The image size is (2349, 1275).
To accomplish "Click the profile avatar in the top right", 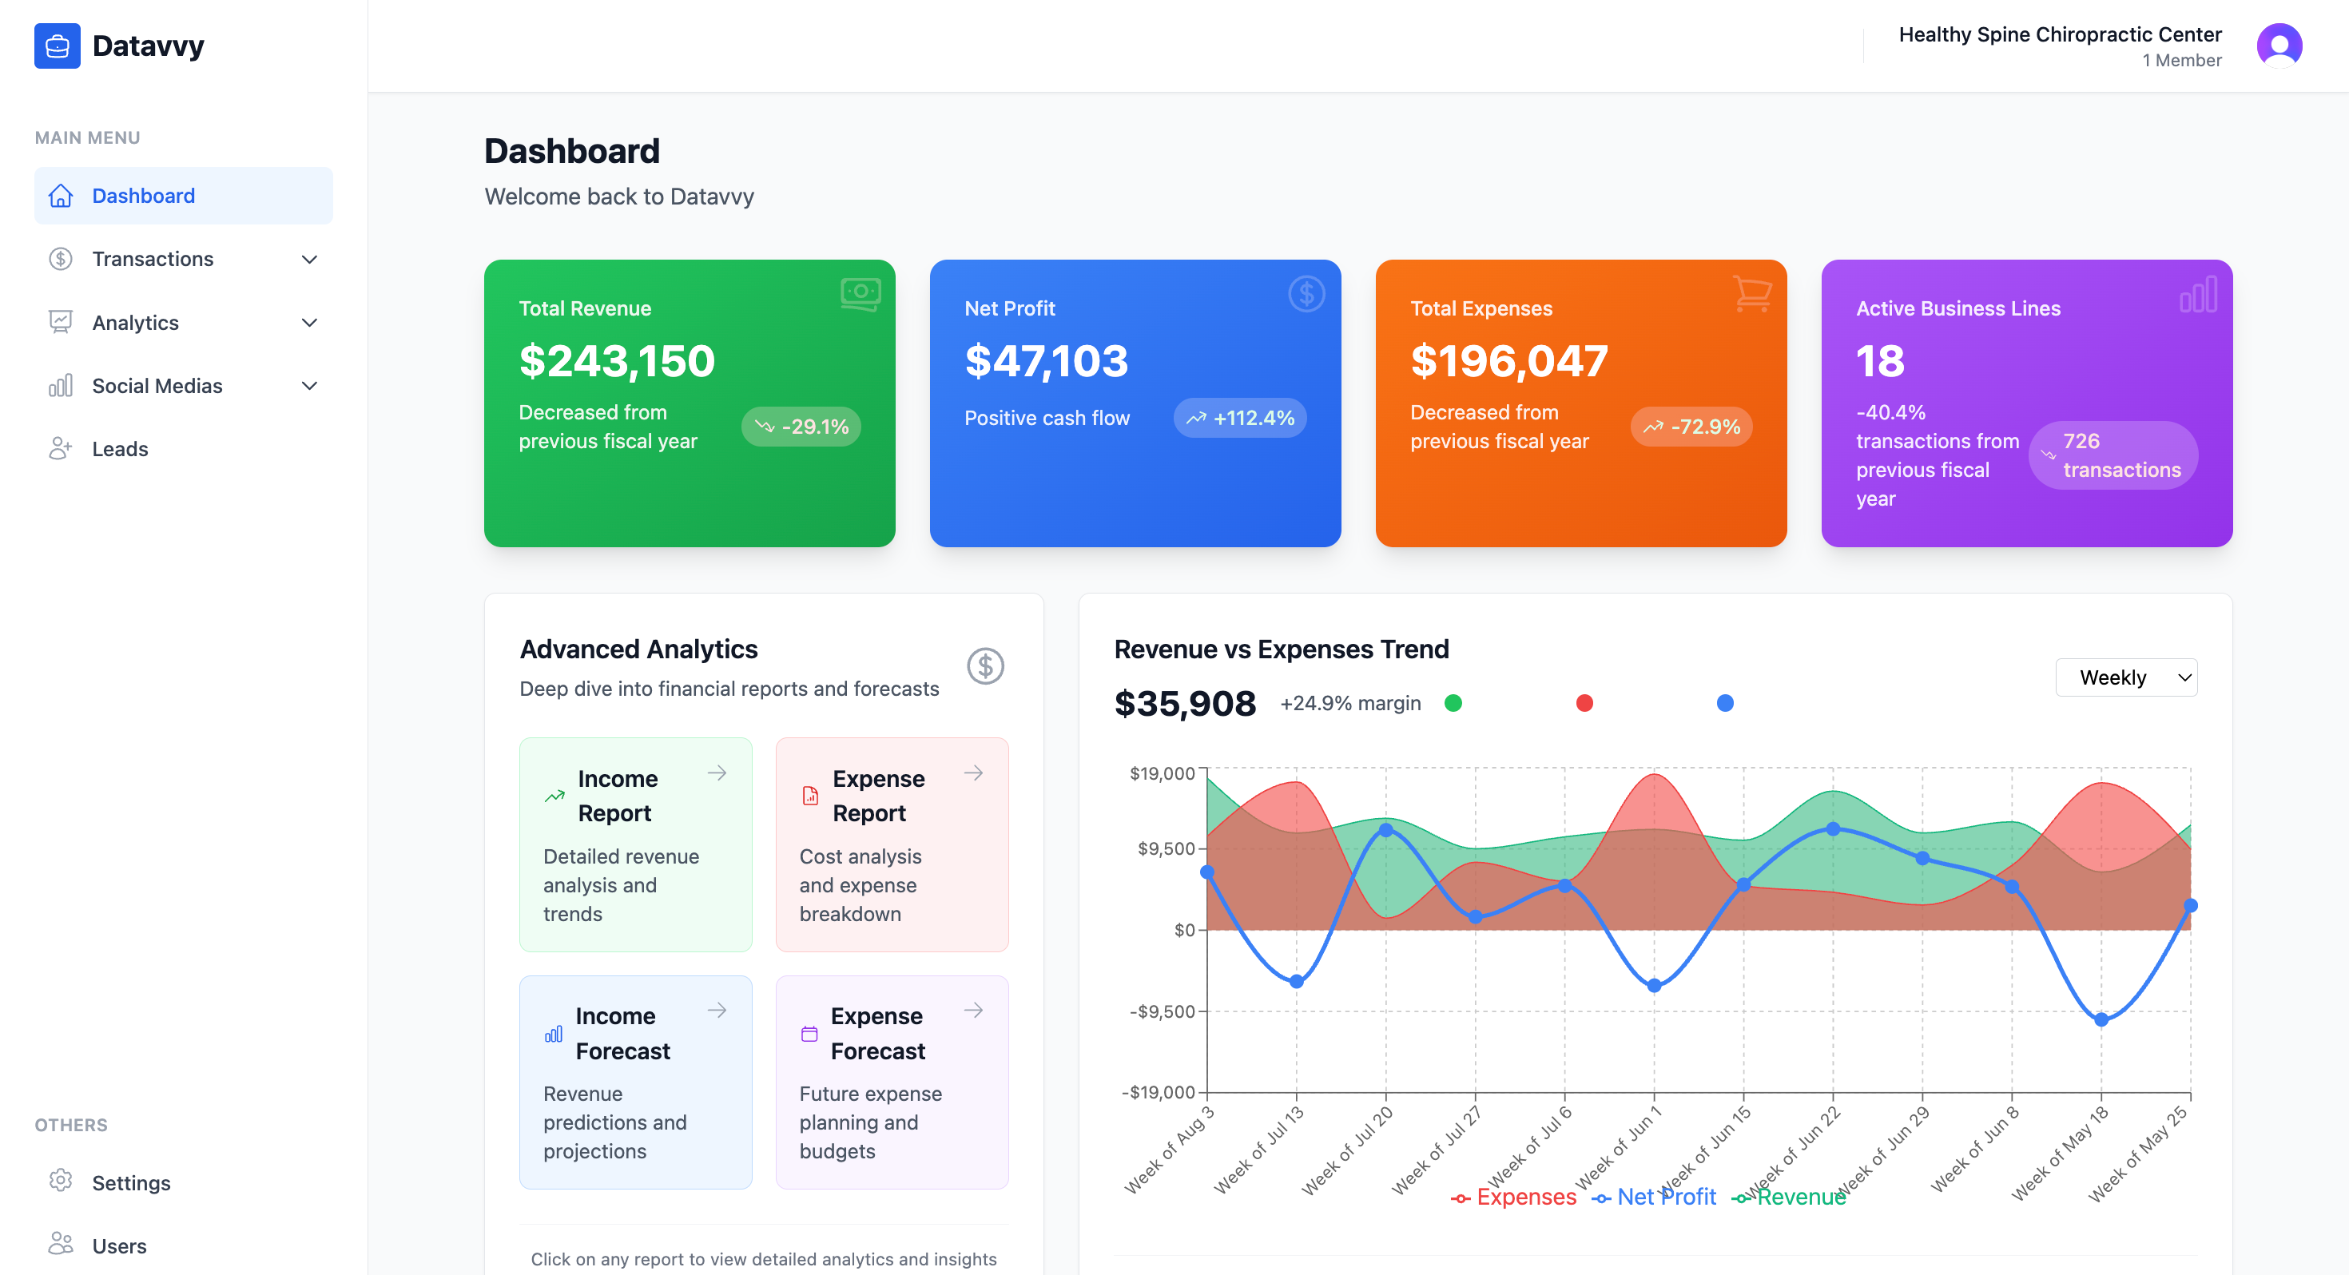I will point(2279,45).
